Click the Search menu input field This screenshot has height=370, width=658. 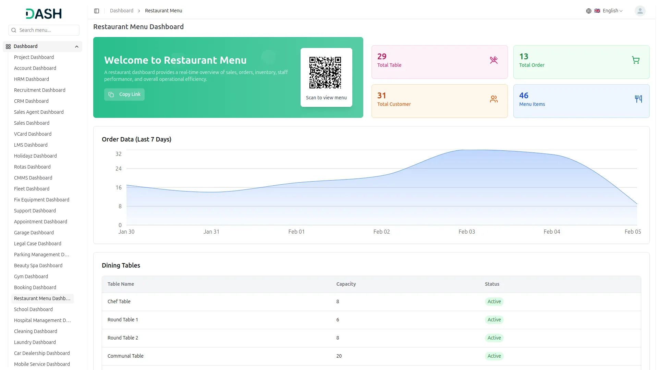click(x=47, y=30)
